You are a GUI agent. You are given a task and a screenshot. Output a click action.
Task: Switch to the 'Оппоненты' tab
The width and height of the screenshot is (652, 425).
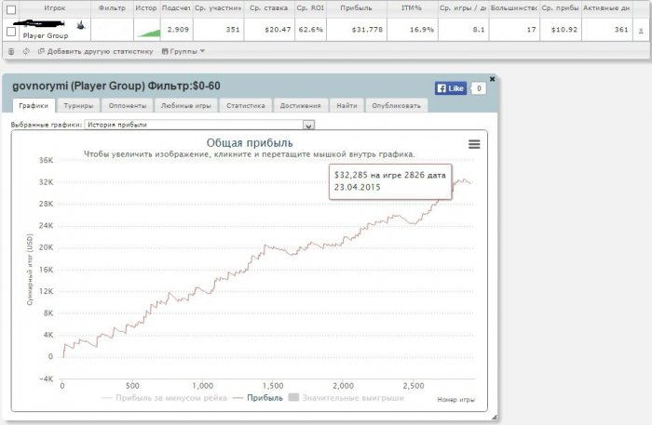click(128, 105)
